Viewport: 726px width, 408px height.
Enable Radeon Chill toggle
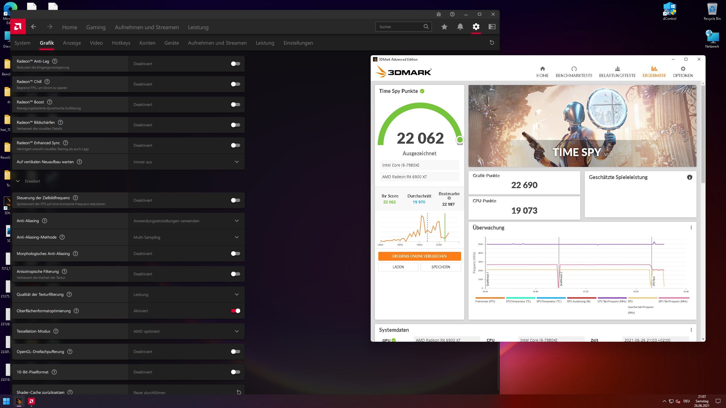coord(235,84)
